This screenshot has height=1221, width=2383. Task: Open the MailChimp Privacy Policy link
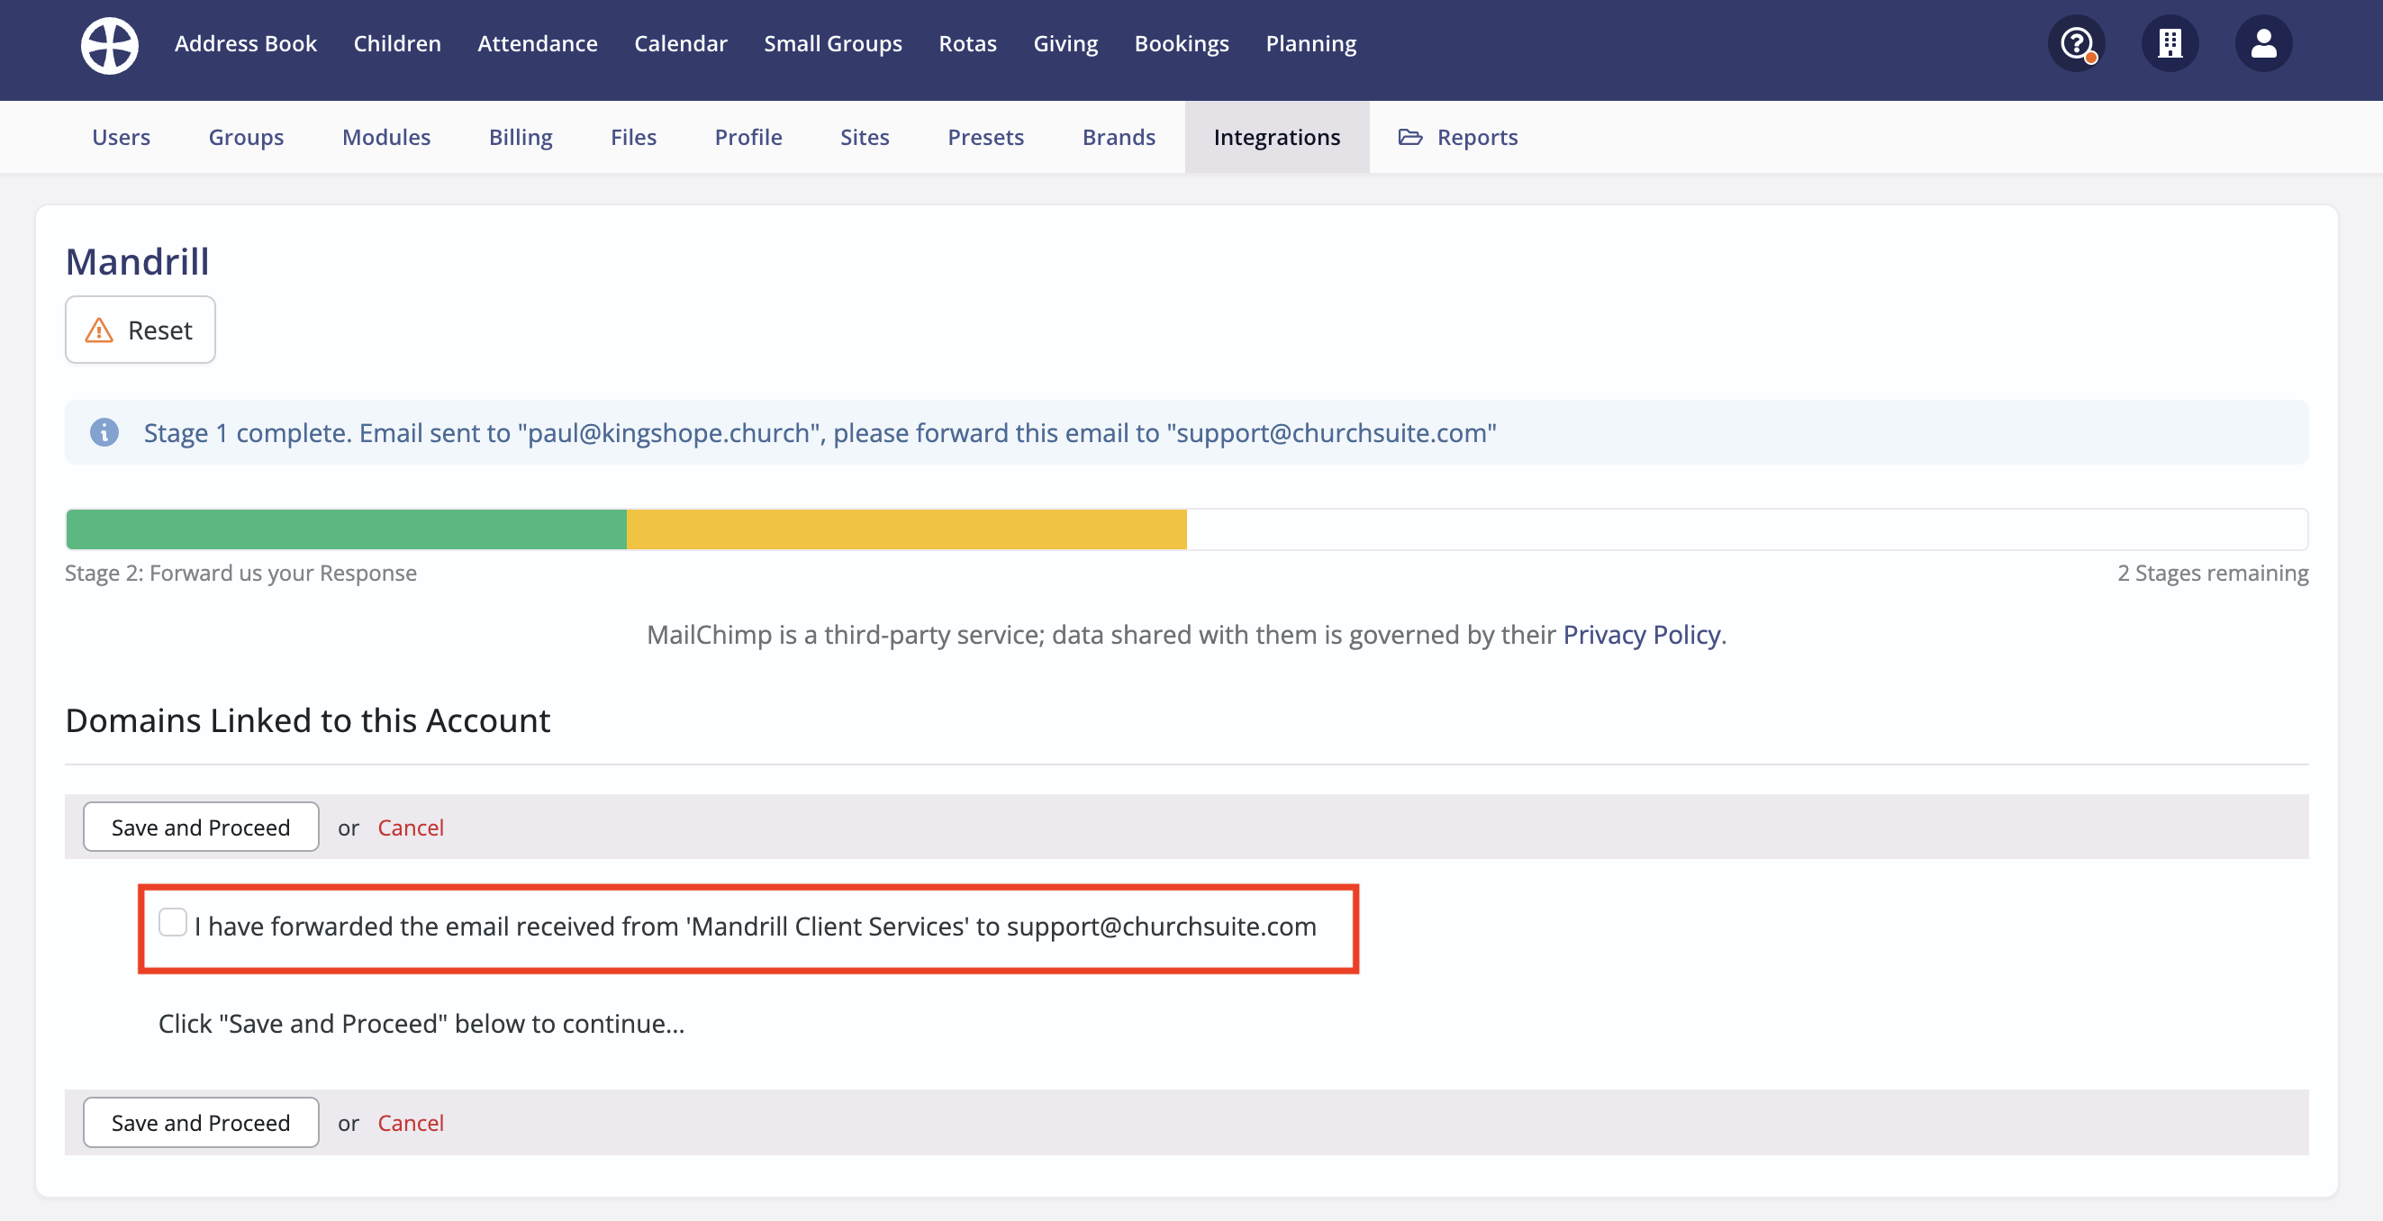(x=1641, y=635)
